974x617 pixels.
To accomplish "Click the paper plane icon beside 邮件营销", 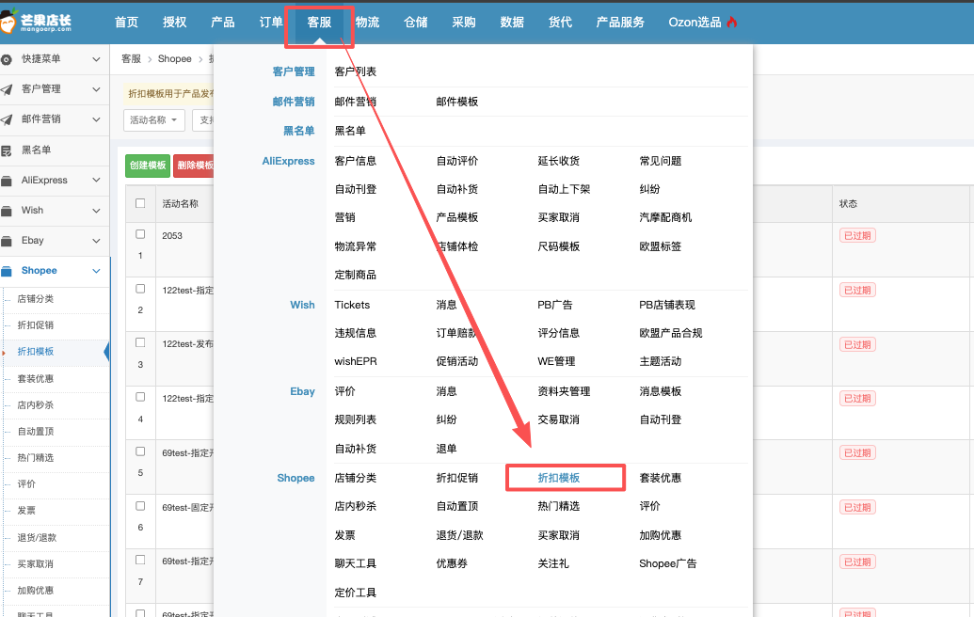I will (7, 119).
